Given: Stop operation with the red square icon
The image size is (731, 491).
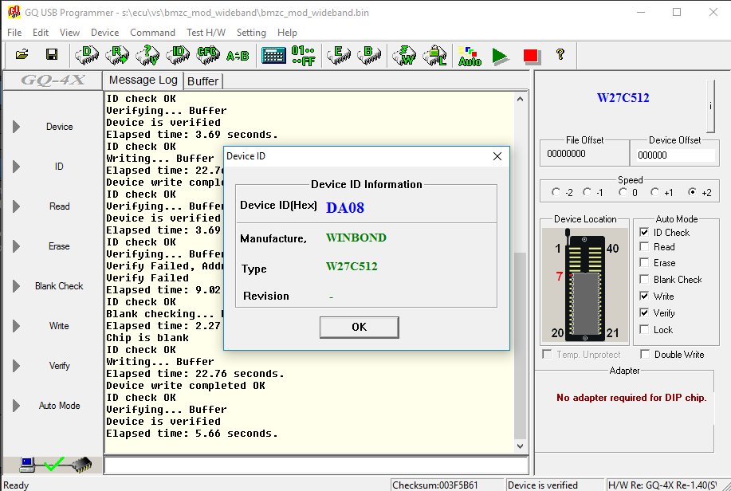Looking at the screenshot, I should 531,57.
